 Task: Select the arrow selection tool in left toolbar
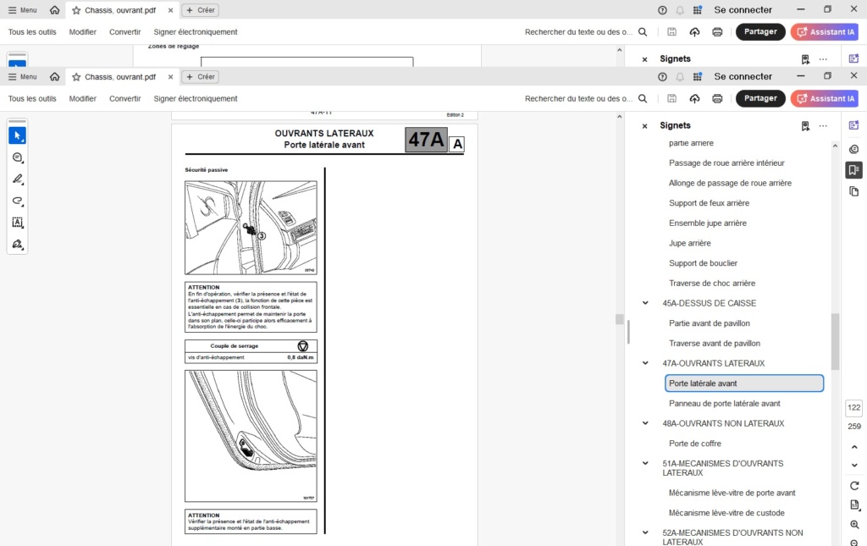pyautogui.click(x=17, y=135)
